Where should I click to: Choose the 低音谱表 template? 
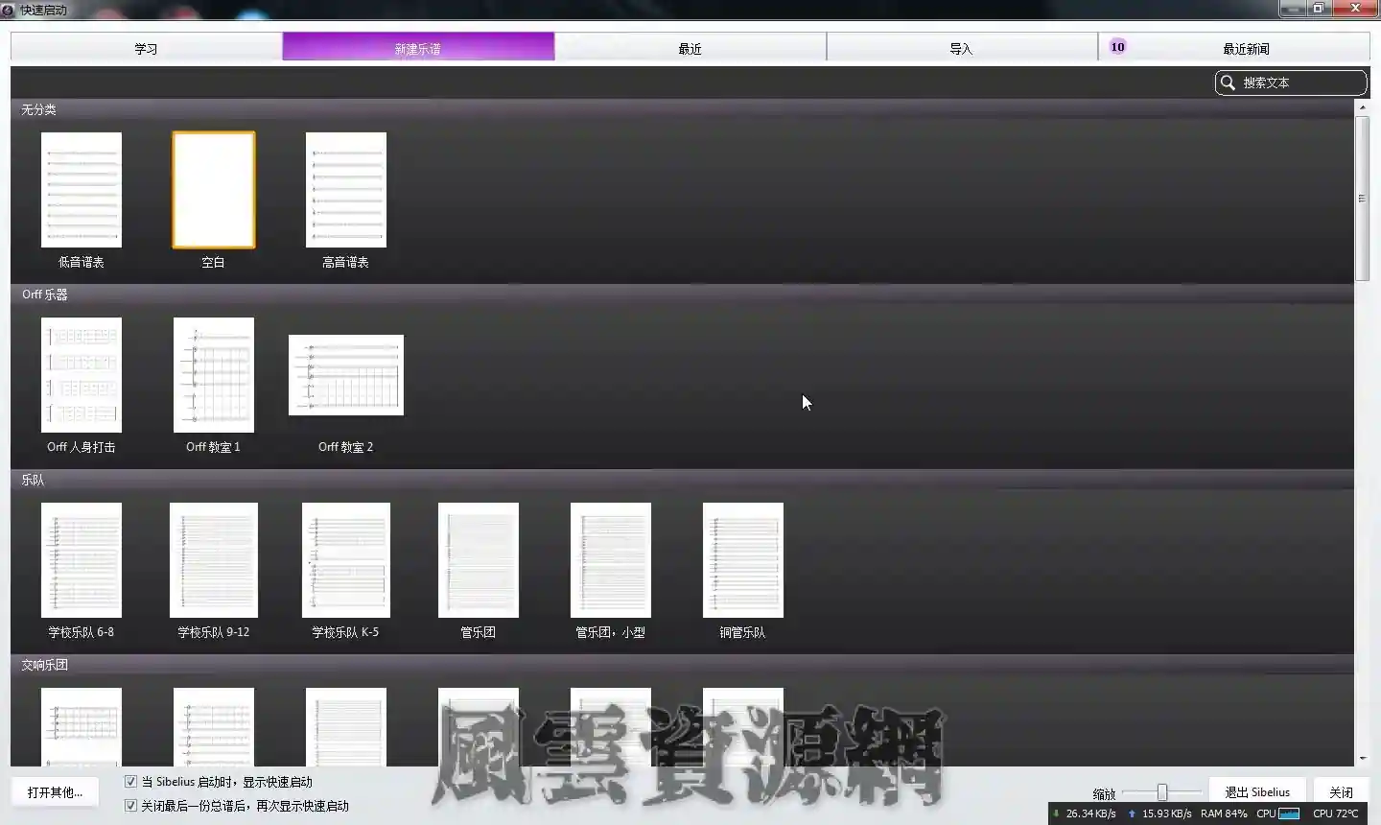[82, 190]
